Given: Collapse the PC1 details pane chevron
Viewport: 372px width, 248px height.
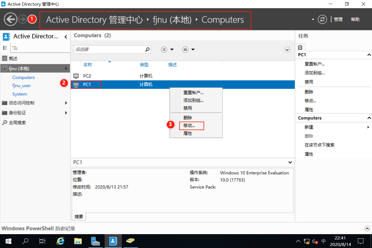Looking at the screenshot, I should click(290, 162).
